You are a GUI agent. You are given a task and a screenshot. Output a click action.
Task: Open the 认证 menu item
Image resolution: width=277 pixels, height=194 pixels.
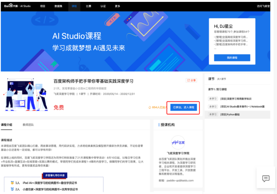click(103, 6)
